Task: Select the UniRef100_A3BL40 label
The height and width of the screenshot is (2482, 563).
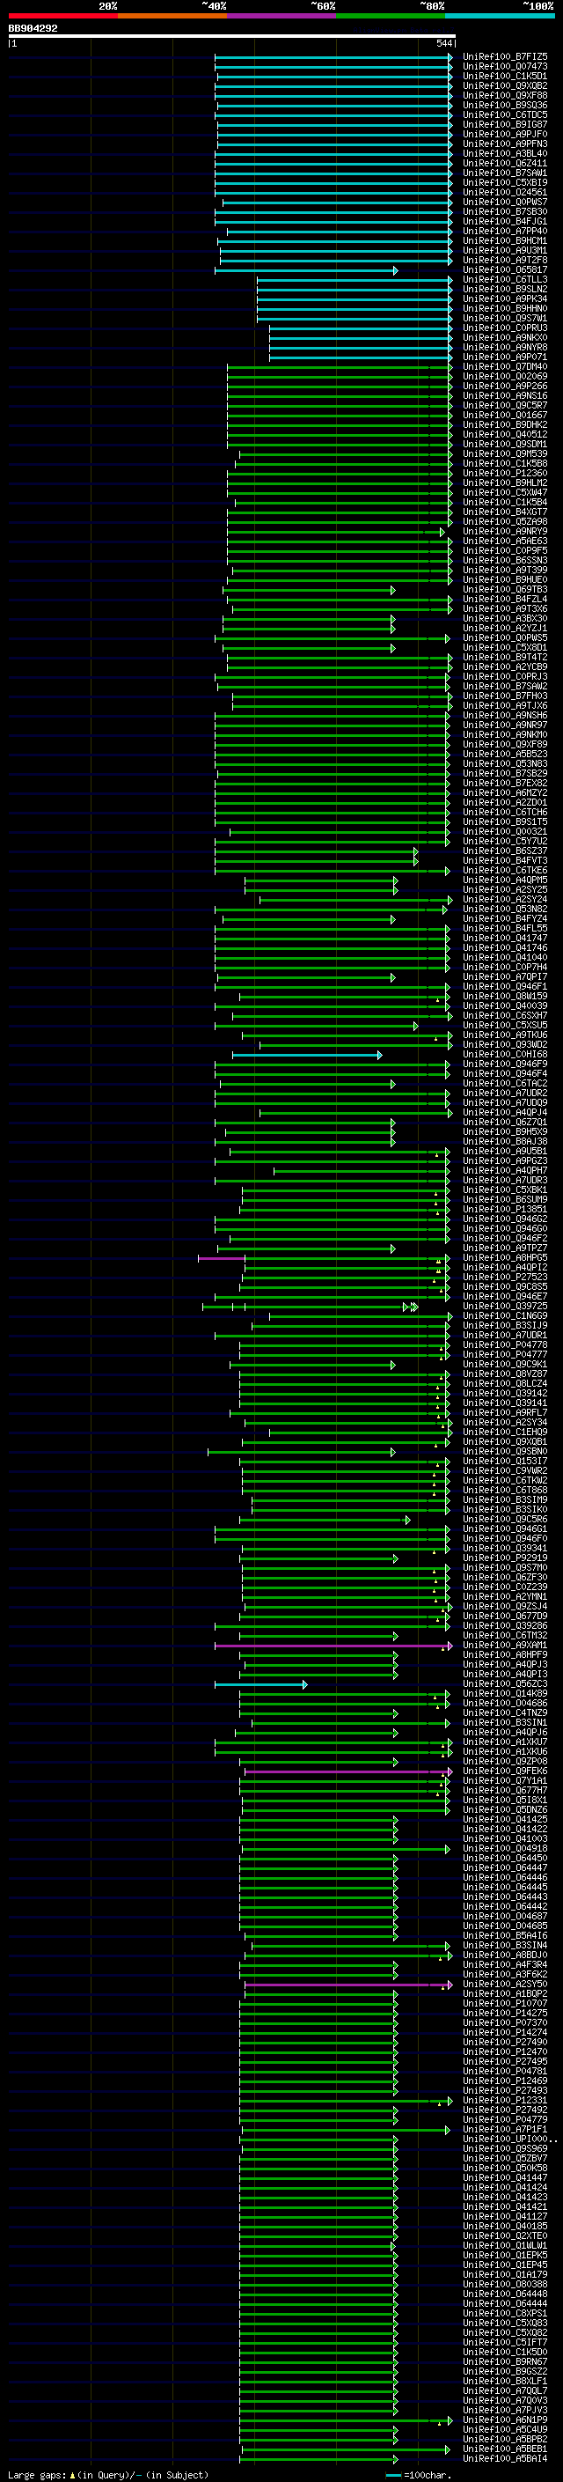Action: point(504,154)
